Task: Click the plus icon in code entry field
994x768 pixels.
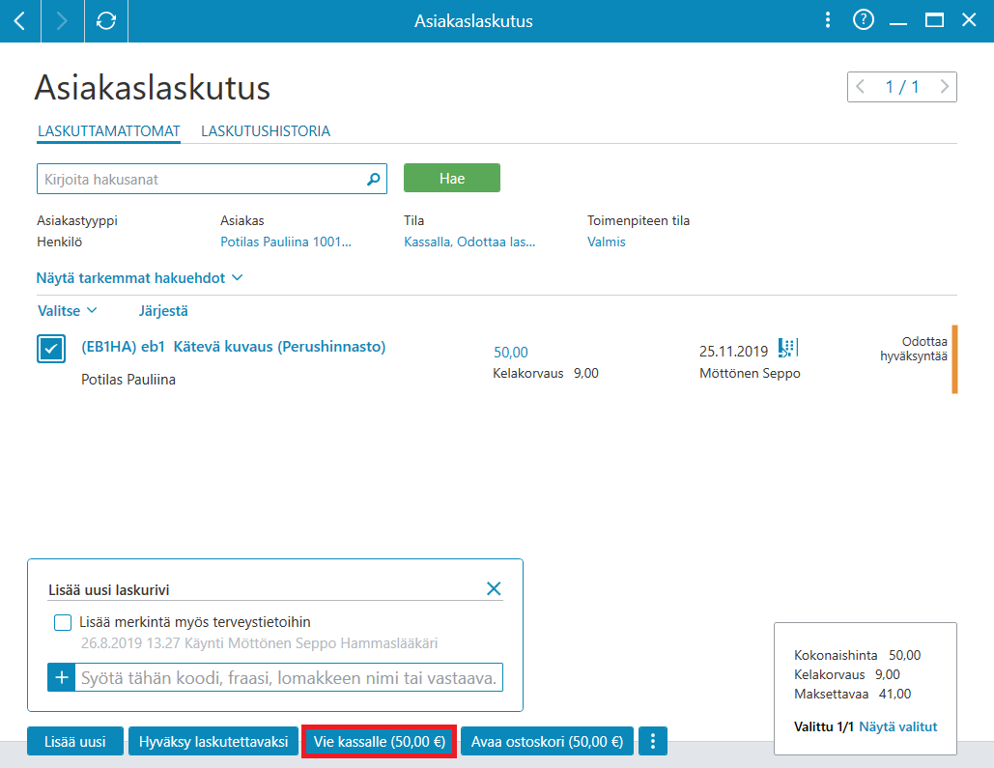Action: (62, 677)
